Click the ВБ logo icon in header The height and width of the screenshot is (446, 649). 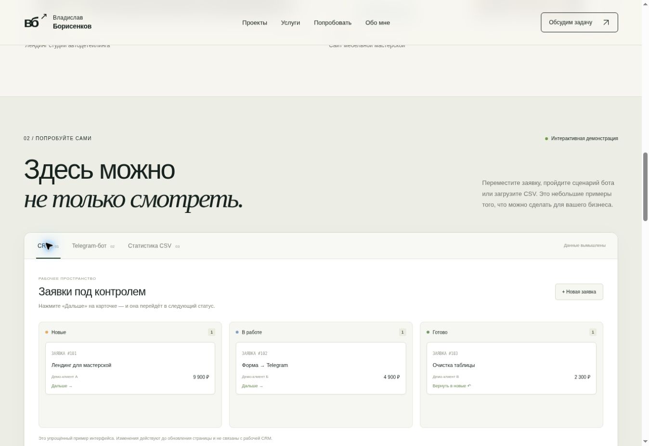click(36, 21)
